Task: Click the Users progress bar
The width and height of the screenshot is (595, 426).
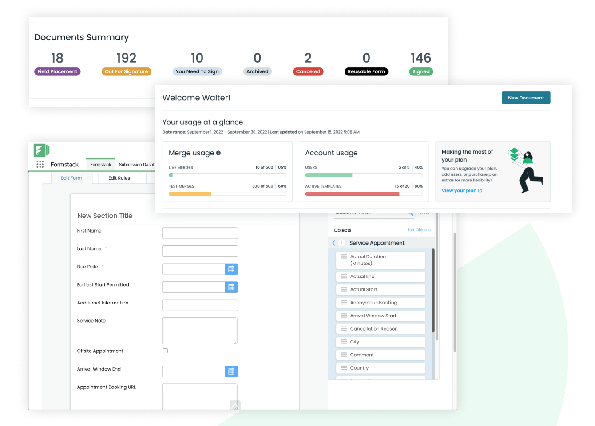Action: coord(364,175)
